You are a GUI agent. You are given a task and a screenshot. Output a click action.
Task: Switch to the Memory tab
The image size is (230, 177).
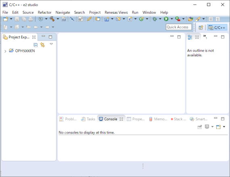158,119
